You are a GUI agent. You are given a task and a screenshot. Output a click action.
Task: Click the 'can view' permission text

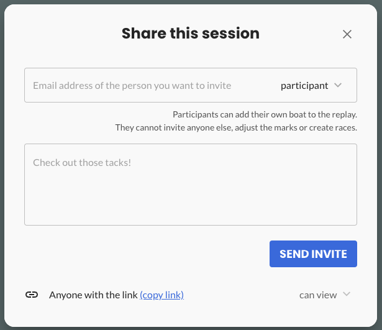(317, 295)
